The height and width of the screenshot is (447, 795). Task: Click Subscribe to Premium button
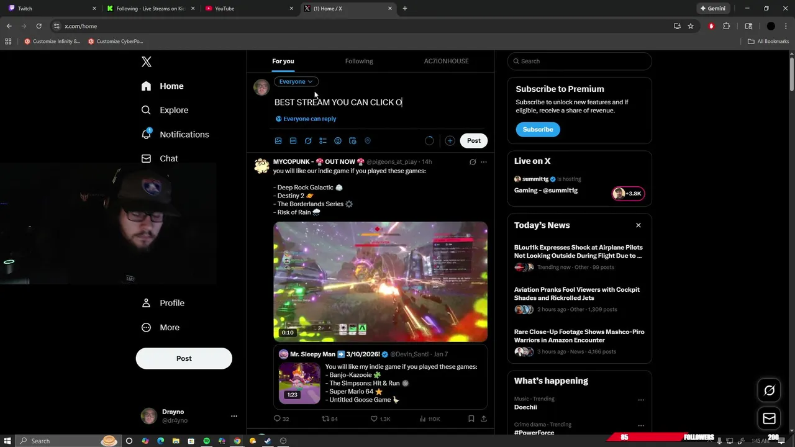538,129
